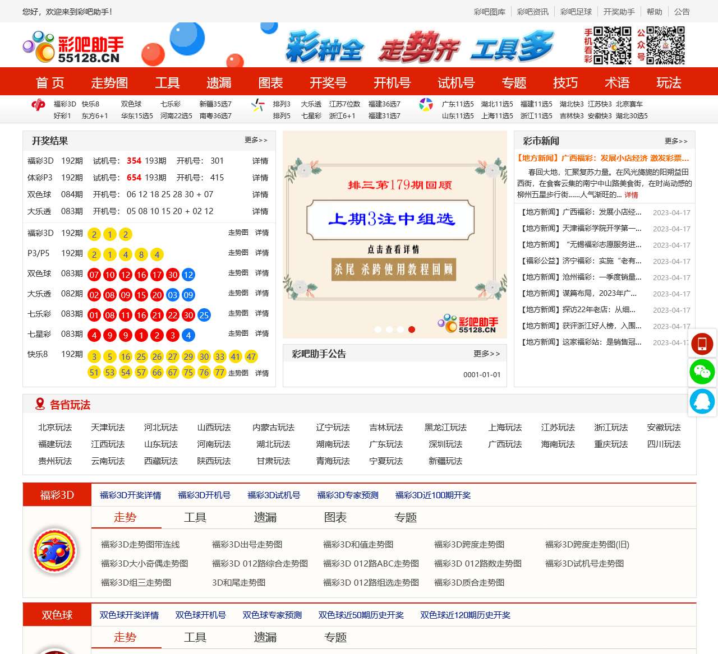Click red 试机号 354 for 福彩3D

pos(134,161)
